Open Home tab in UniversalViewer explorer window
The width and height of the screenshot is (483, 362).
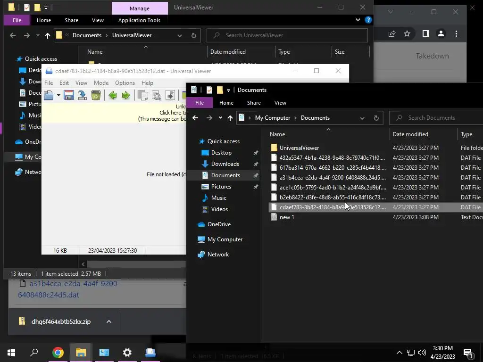coord(44,20)
